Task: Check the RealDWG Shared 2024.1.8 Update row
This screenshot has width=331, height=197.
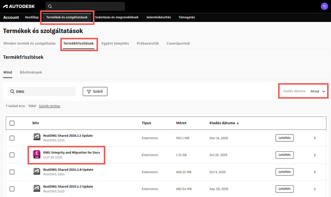Action: pyautogui.click(x=12, y=172)
